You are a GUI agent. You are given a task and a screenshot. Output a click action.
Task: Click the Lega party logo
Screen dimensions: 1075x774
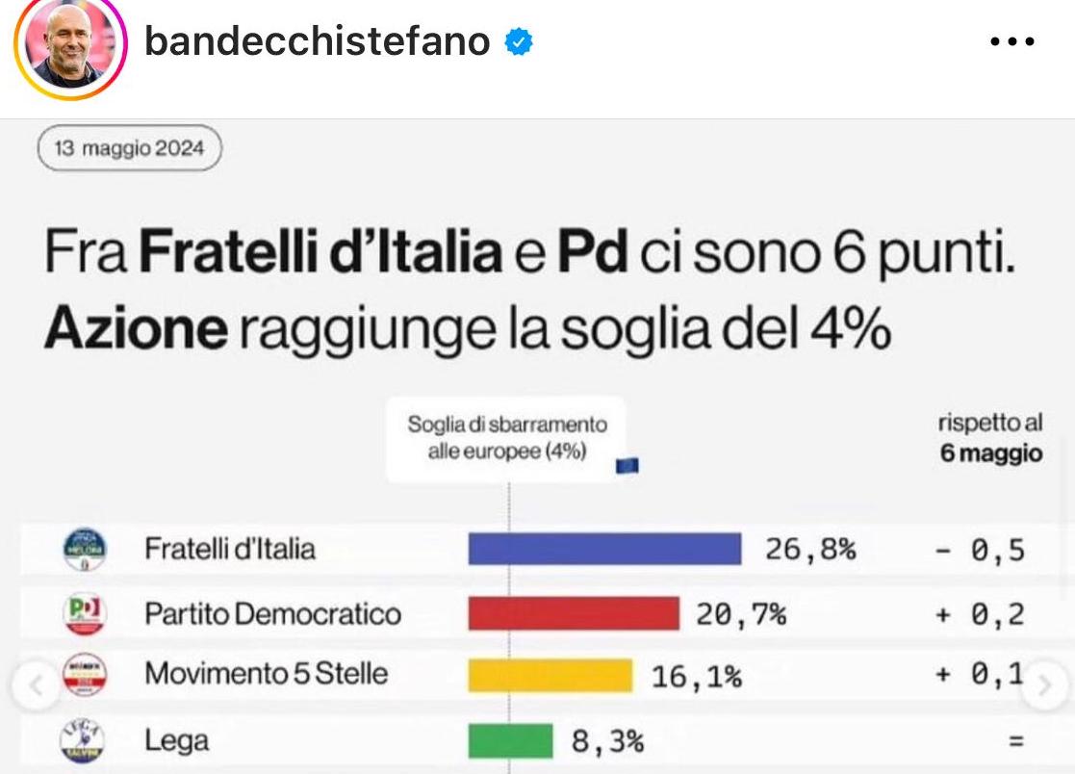[85, 741]
